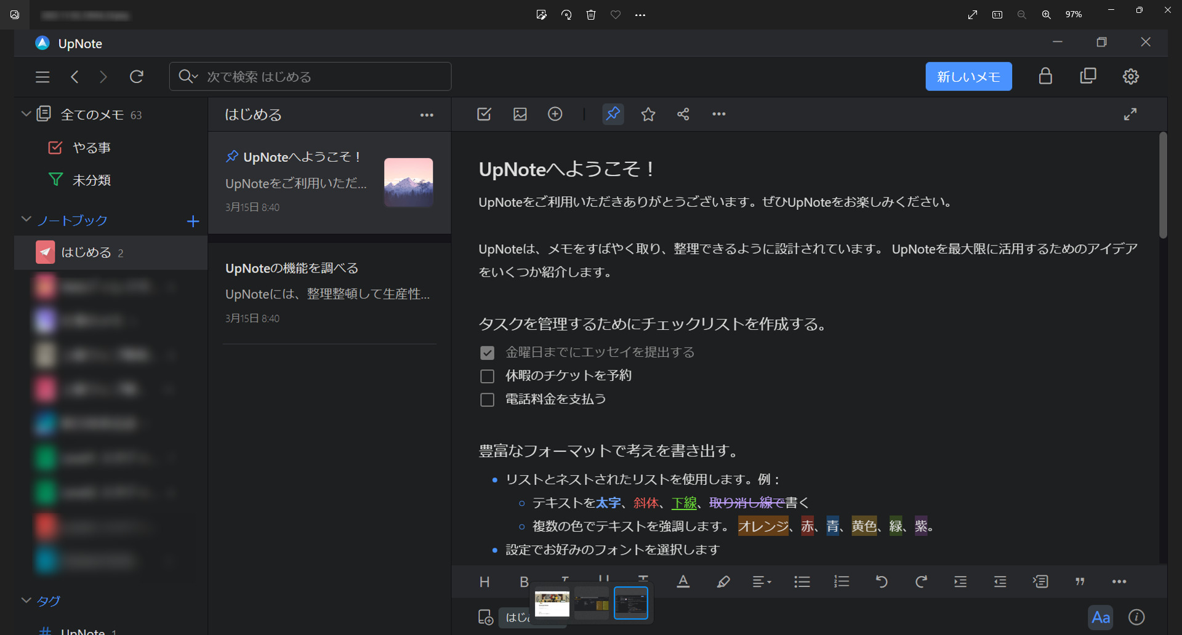Collapse the タグ section chevron
Viewport: 1182px width, 635px height.
[x=26, y=601]
